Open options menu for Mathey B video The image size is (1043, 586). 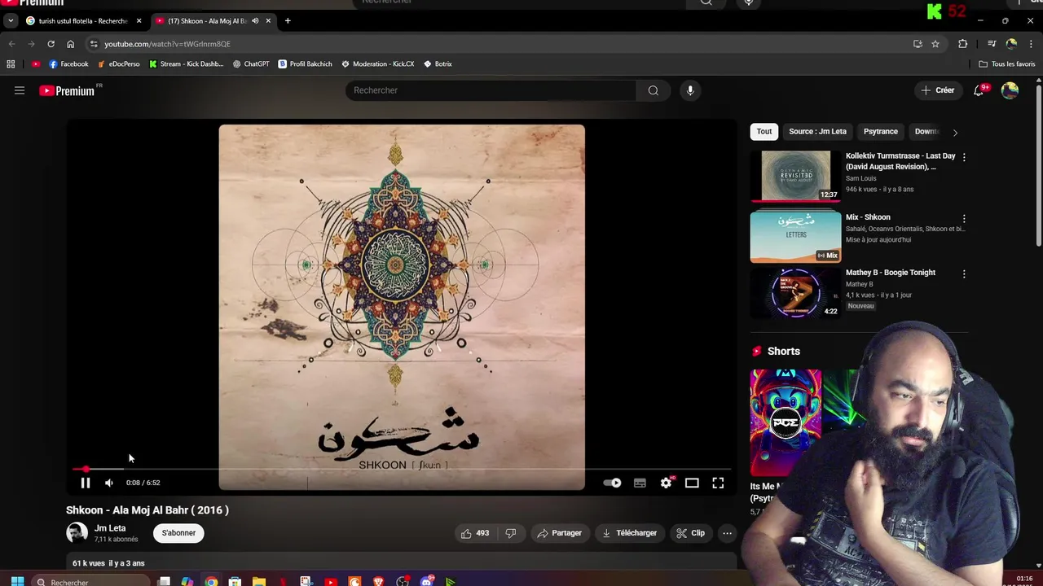click(x=964, y=274)
